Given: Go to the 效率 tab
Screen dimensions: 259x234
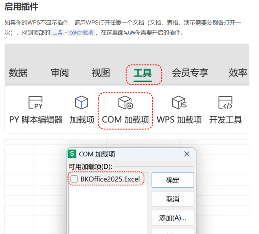Looking at the screenshot, I should point(238,73).
